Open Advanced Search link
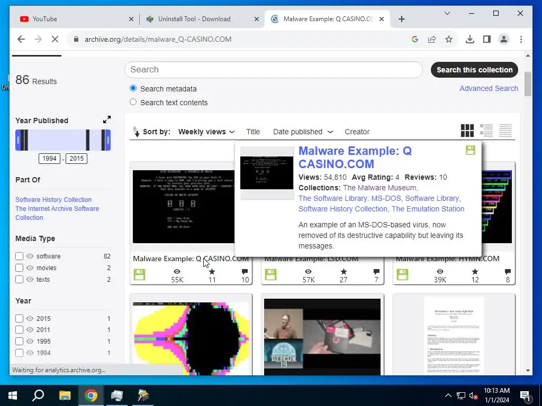The width and height of the screenshot is (542, 406). (489, 88)
